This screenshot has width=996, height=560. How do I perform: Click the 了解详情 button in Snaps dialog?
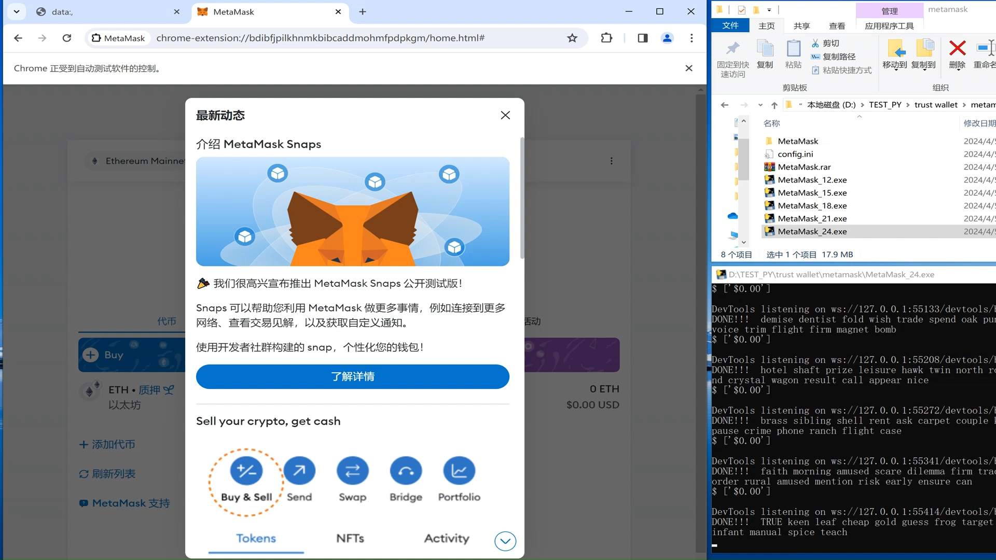click(x=352, y=377)
